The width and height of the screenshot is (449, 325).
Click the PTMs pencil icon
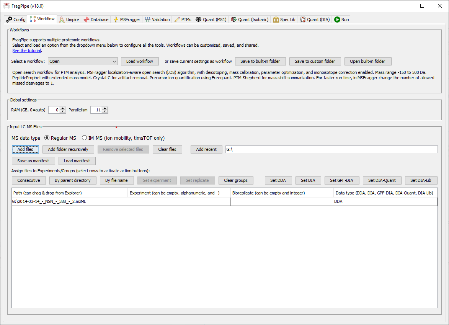177,20
